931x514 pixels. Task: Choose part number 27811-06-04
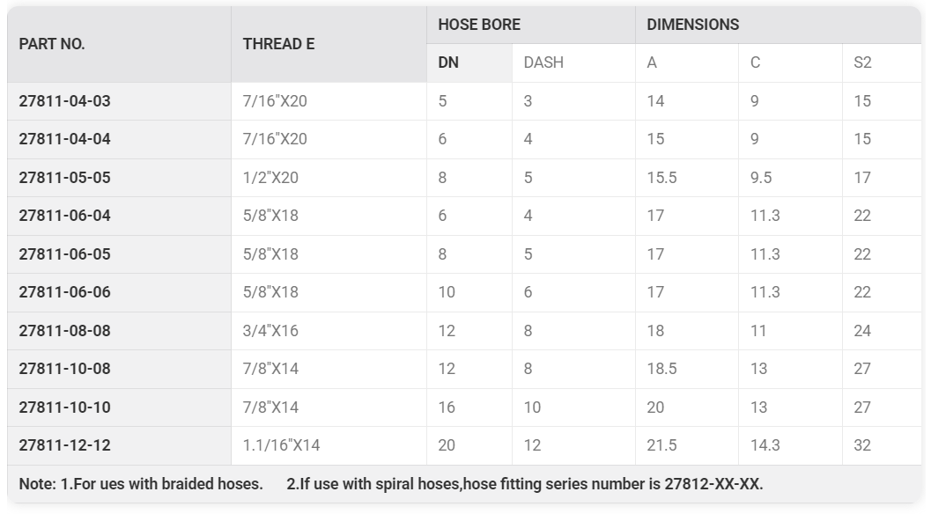64,216
